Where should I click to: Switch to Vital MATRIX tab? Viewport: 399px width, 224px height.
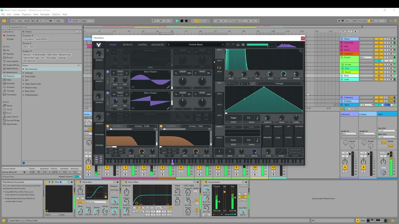[x=142, y=45]
